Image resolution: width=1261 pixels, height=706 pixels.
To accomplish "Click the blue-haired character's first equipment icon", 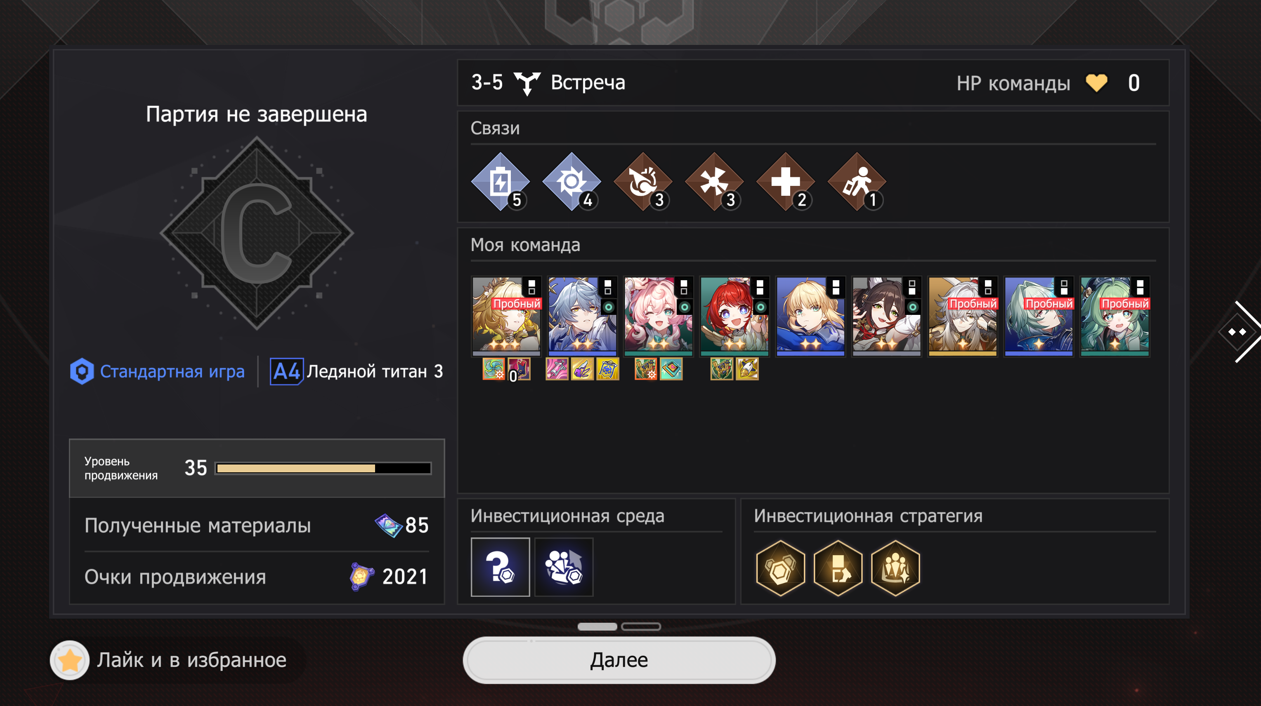I will (x=557, y=369).
